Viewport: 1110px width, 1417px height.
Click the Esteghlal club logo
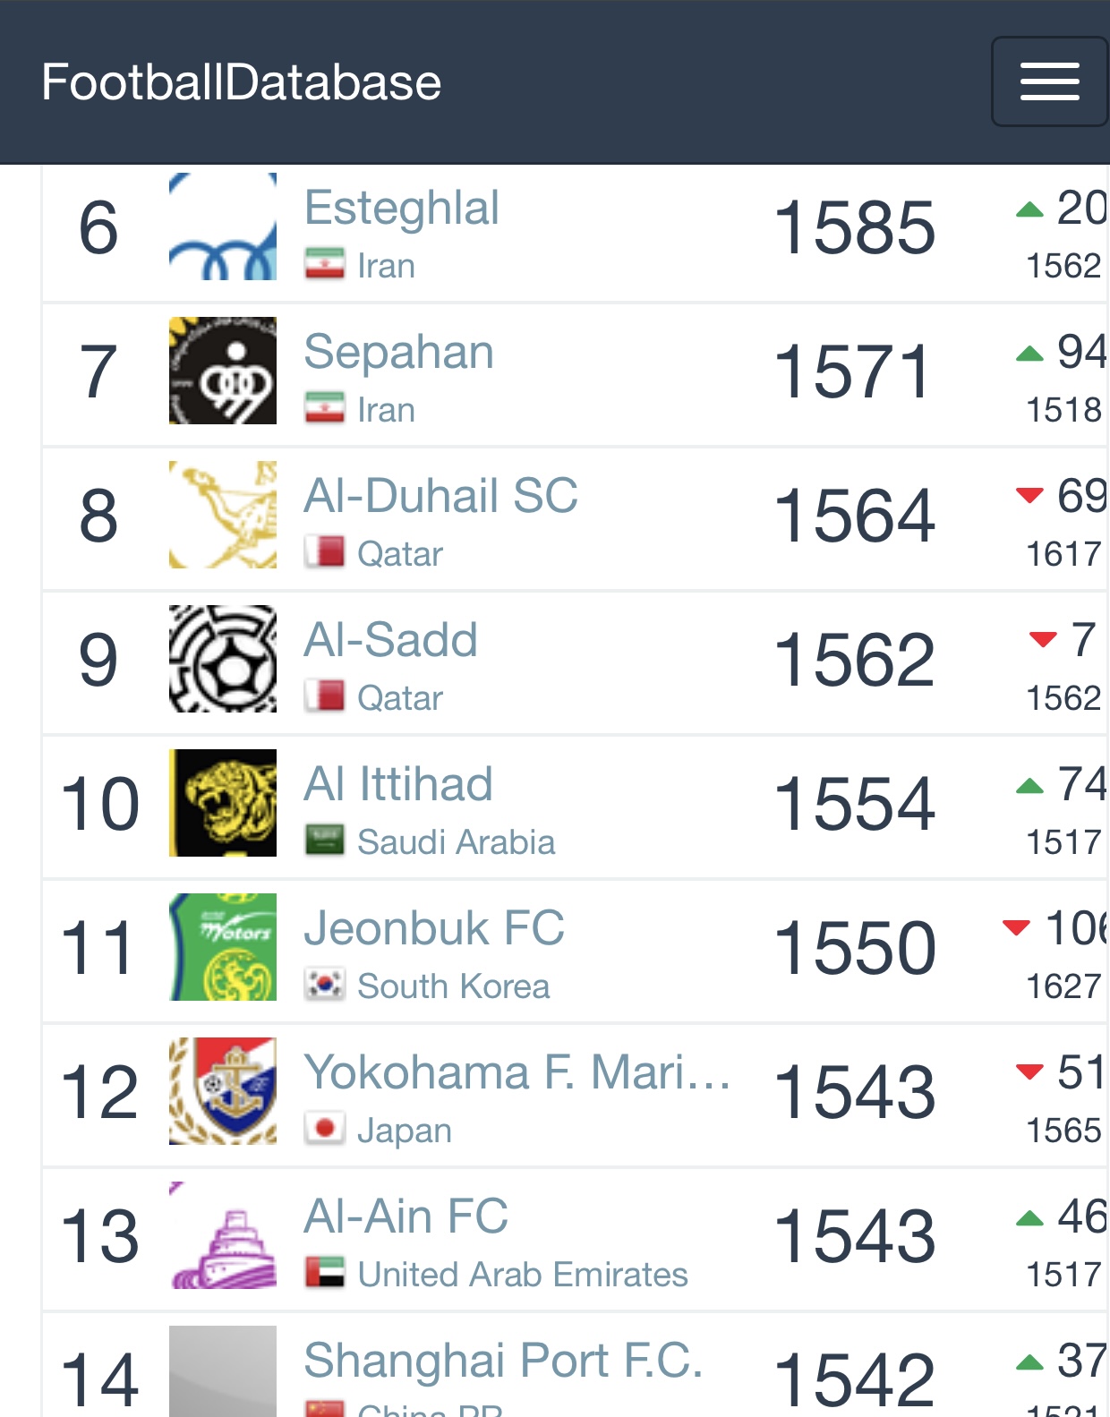(223, 226)
